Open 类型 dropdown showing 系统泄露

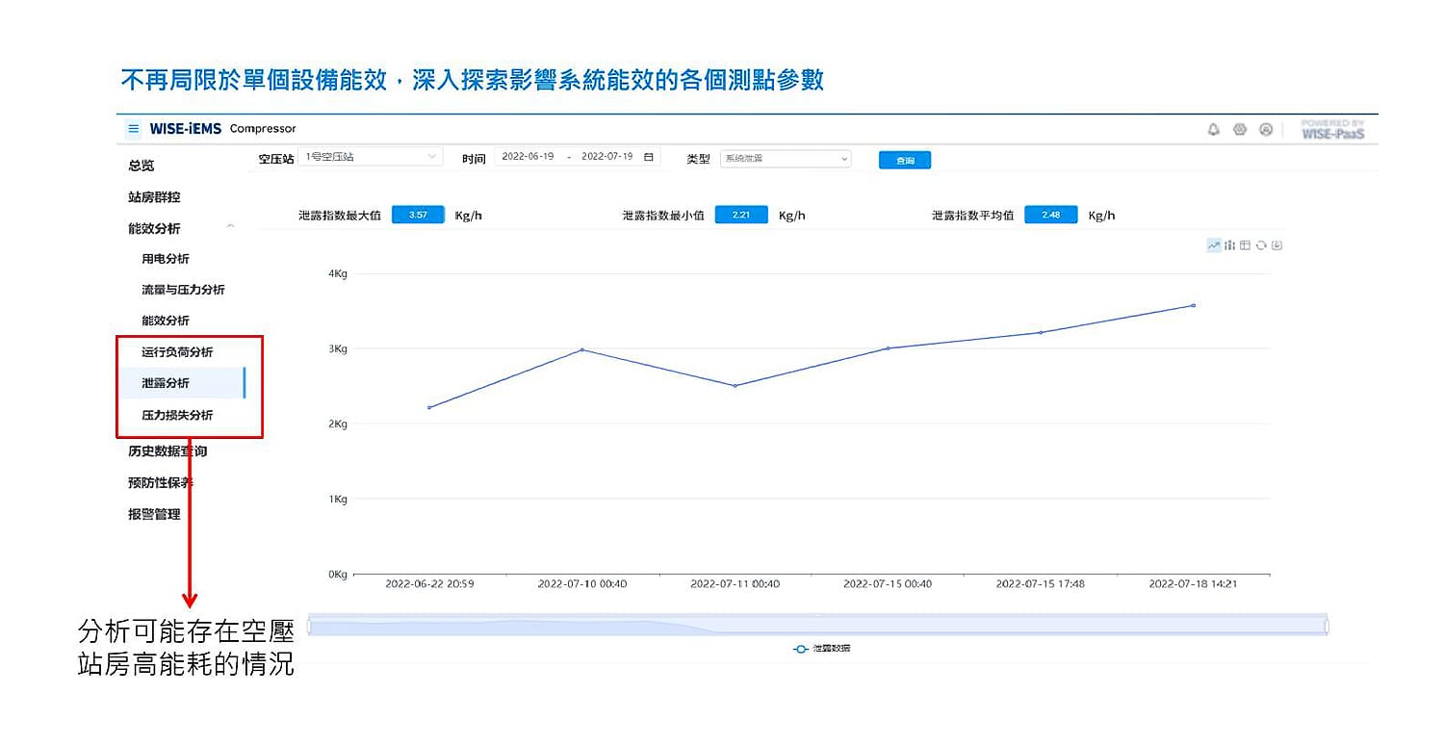pyautogui.click(x=786, y=159)
